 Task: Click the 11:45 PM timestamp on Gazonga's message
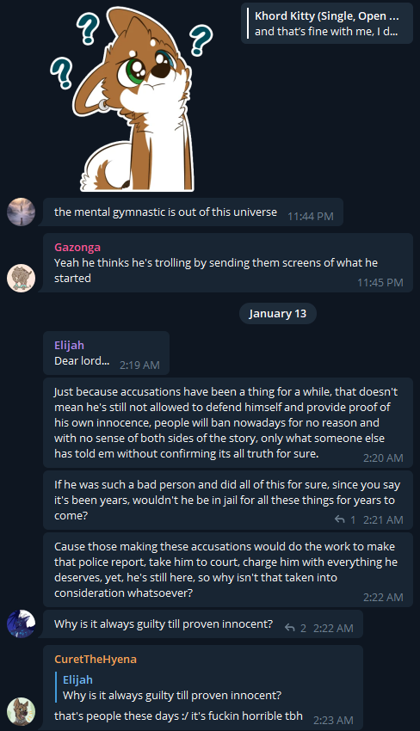tap(380, 283)
